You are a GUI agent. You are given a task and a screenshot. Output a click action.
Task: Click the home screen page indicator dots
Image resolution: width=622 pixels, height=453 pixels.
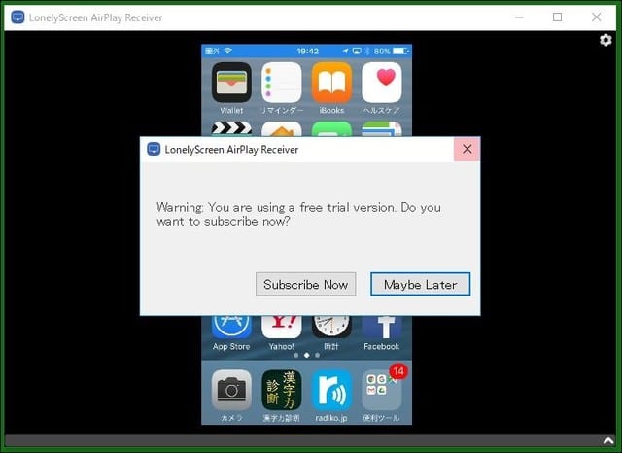pyautogui.click(x=306, y=356)
